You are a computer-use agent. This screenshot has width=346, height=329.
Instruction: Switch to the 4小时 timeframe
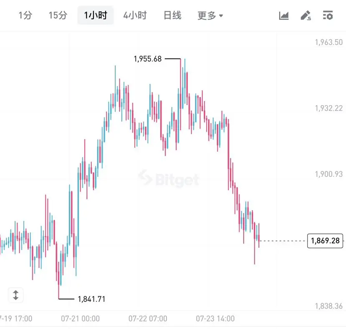(x=135, y=15)
